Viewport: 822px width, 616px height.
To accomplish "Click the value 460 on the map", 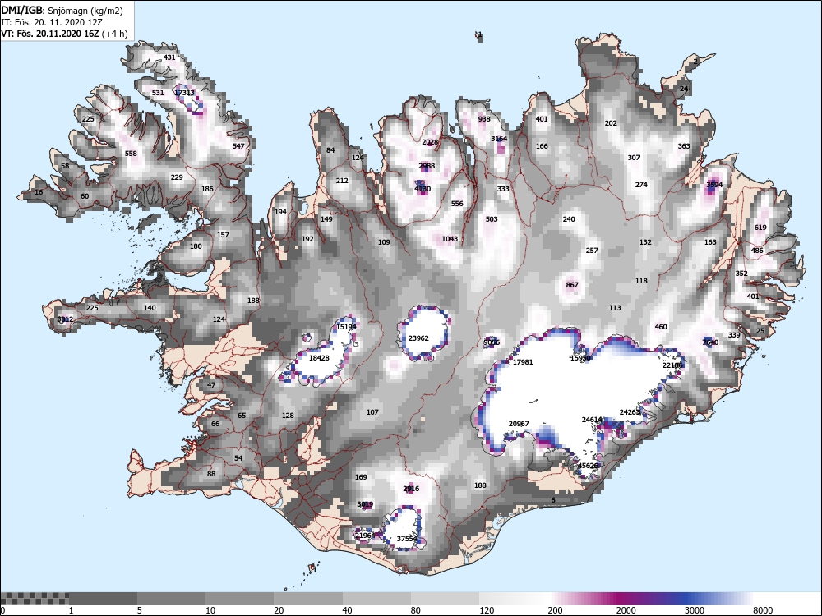I will tap(661, 327).
